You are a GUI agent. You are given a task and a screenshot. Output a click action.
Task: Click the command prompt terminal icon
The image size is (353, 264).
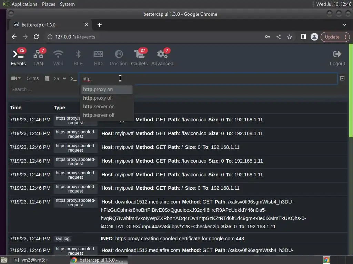tap(73, 79)
